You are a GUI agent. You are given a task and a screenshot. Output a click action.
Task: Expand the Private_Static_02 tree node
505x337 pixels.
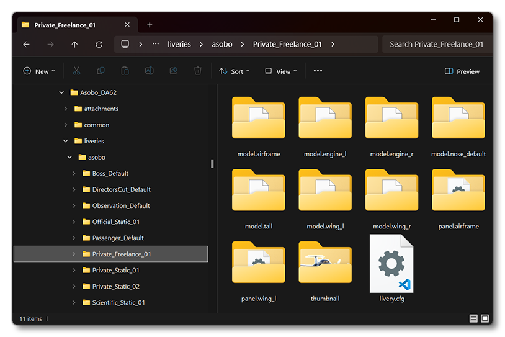click(x=74, y=286)
